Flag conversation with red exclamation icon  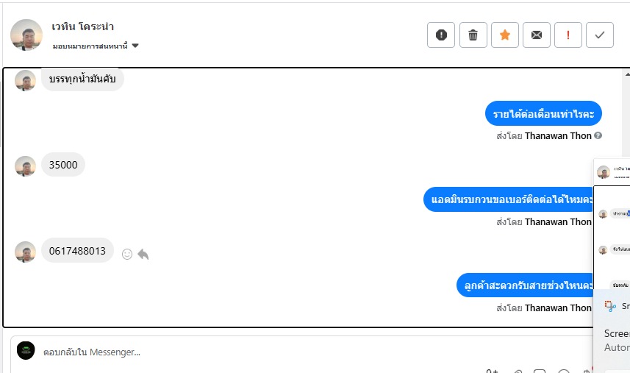coord(568,35)
